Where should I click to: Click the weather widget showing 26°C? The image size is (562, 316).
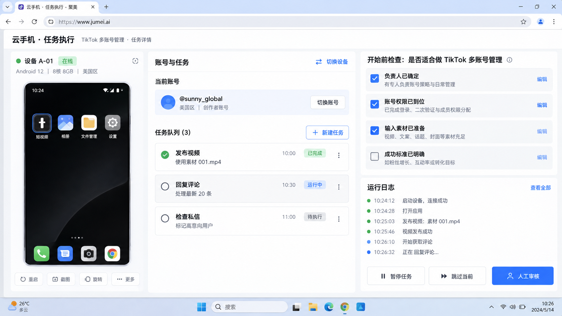(19, 307)
